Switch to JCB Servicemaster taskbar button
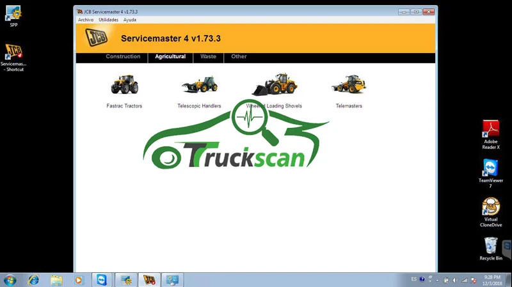The image size is (512, 287). pos(149,280)
